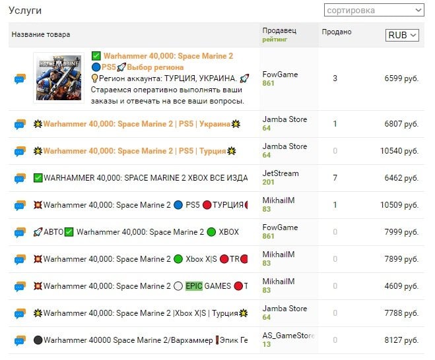Open chat icon for MikhailM 10509 руб. listing

coord(20,205)
